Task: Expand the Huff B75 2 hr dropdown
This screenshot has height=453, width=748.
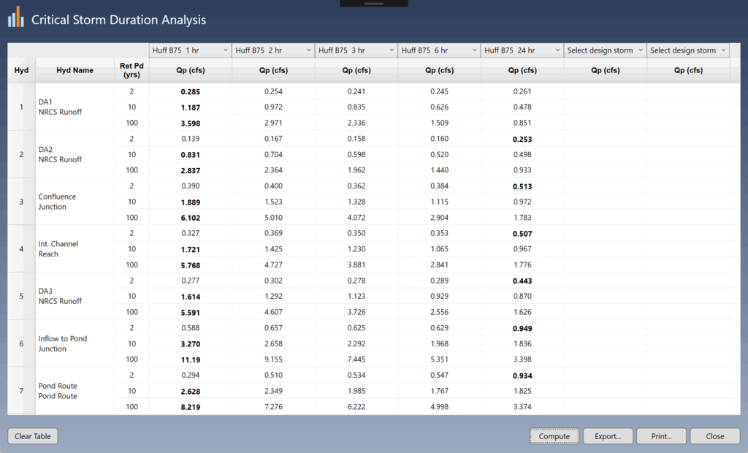Action: 273,50
